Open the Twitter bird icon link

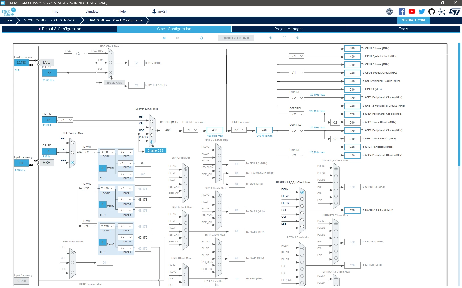click(x=422, y=12)
